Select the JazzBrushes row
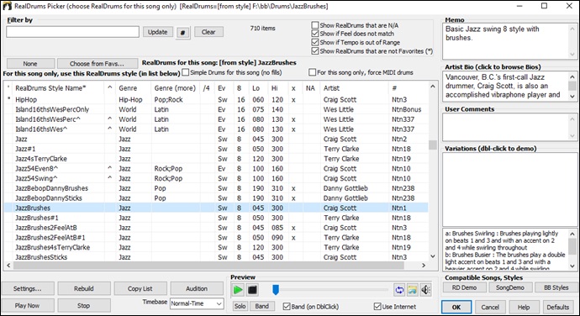The image size is (580, 316). point(216,208)
